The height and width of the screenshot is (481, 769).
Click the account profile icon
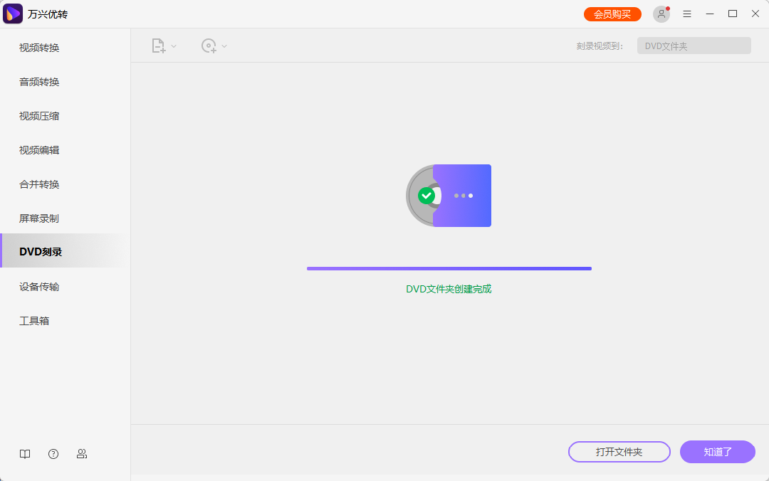(661, 14)
